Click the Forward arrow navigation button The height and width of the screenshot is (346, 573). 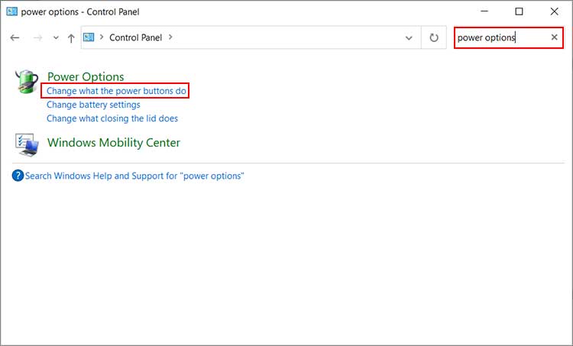(x=36, y=37)
